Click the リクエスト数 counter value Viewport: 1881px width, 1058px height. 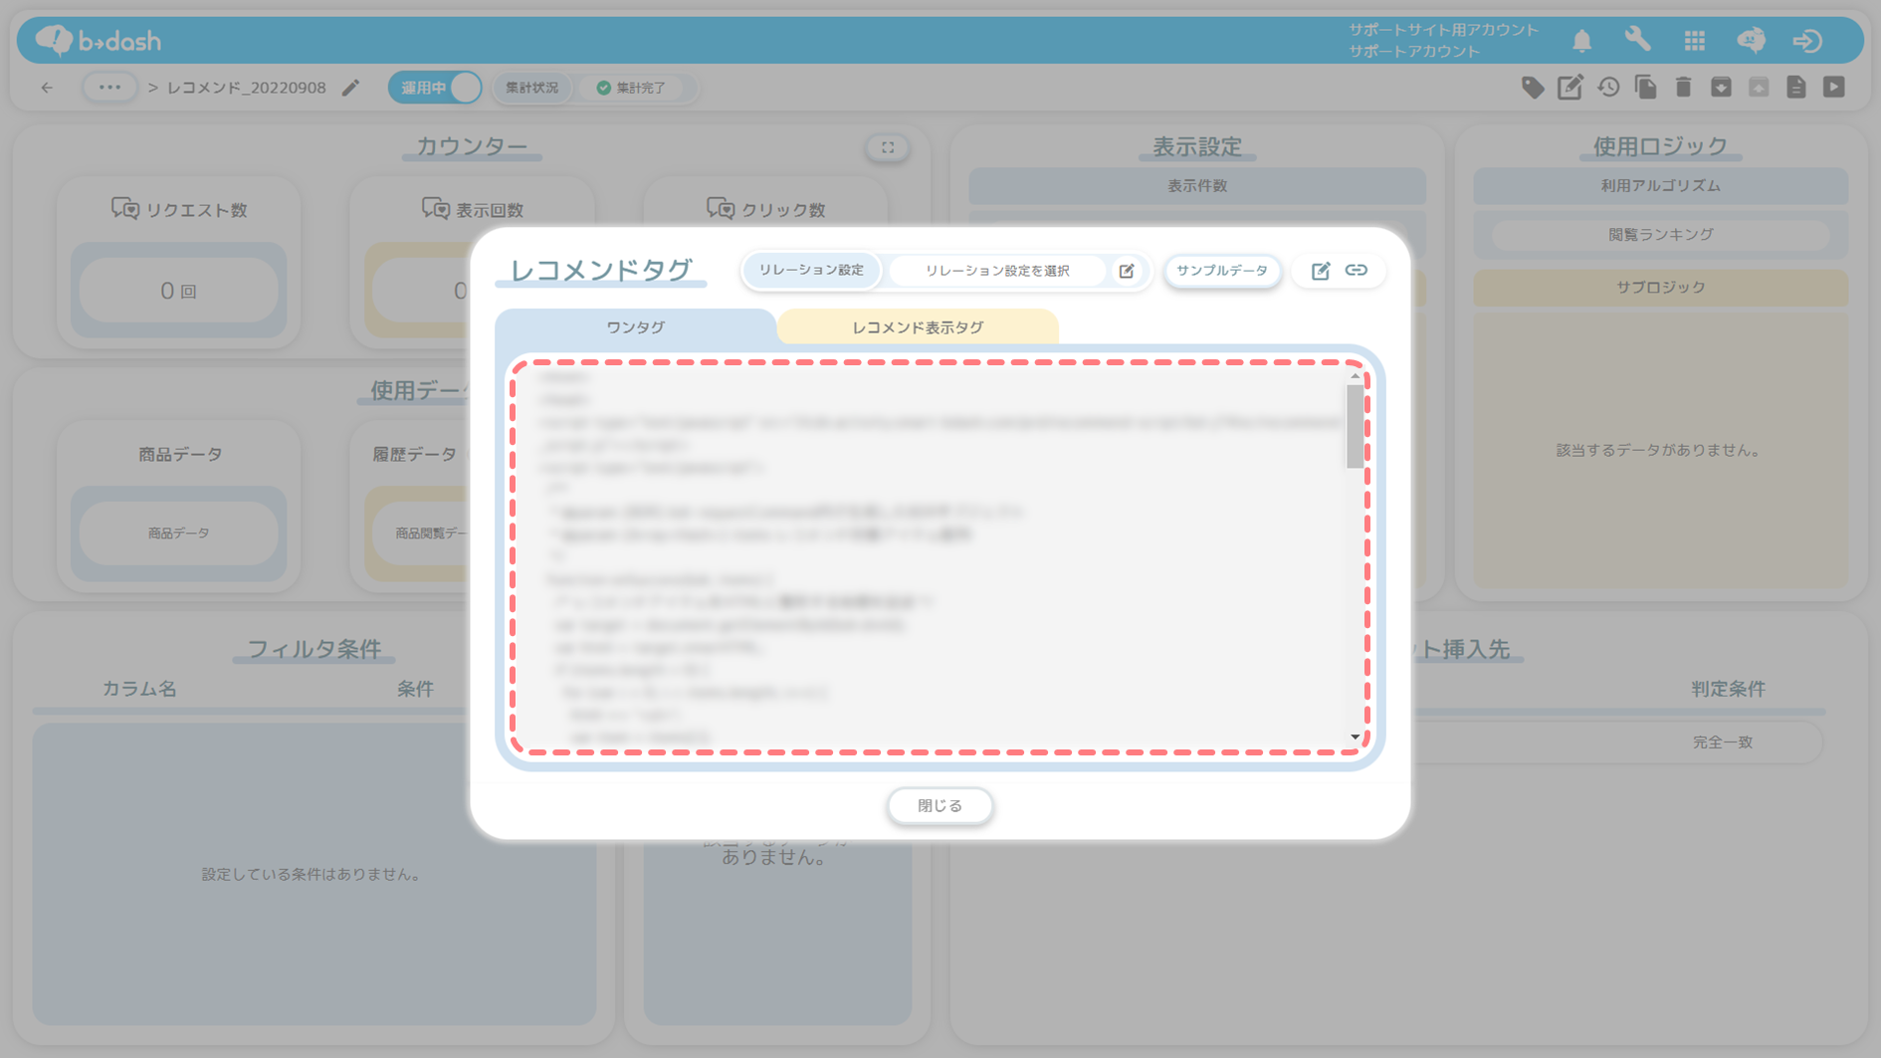178,291
